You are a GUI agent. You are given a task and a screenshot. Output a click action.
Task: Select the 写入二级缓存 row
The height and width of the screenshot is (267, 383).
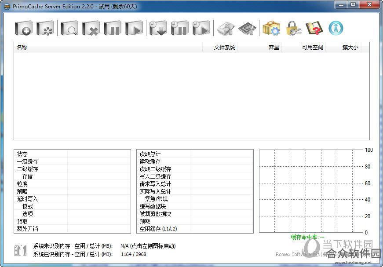pos(195,176)
